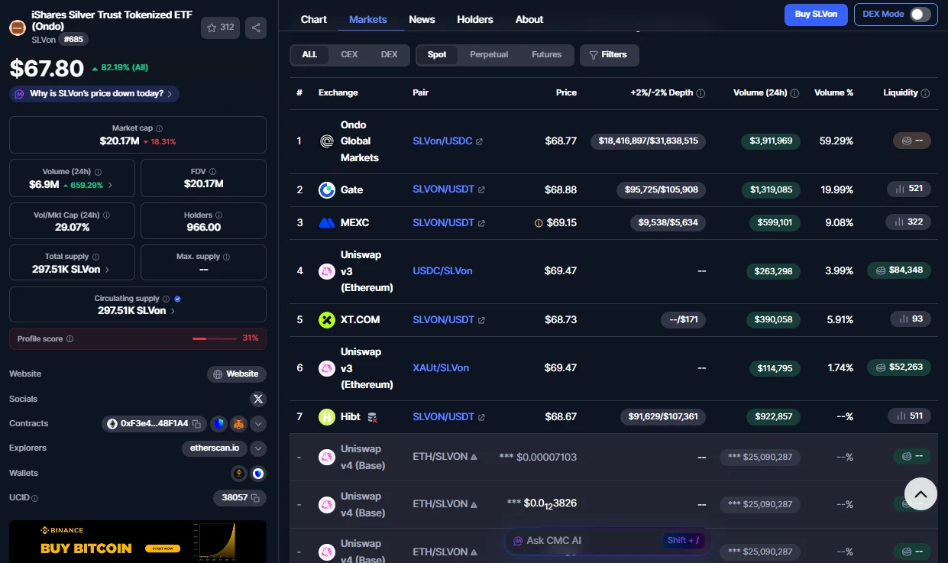The image size is (948, 563).
Task: Switch market type to Perpetual
Action: 489,55
